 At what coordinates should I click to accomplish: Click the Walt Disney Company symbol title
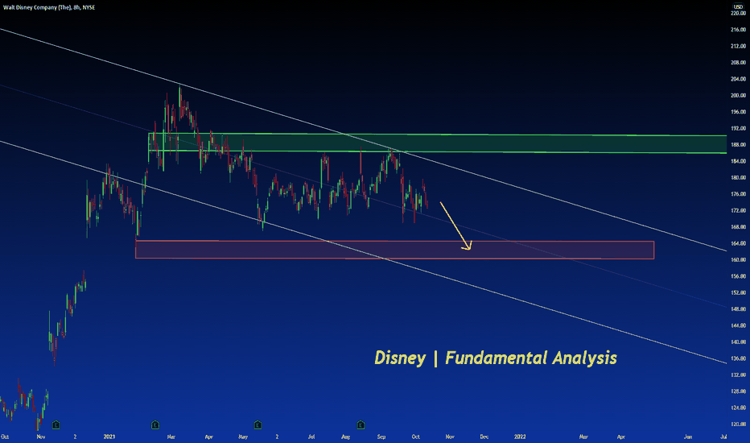point(49,7)
